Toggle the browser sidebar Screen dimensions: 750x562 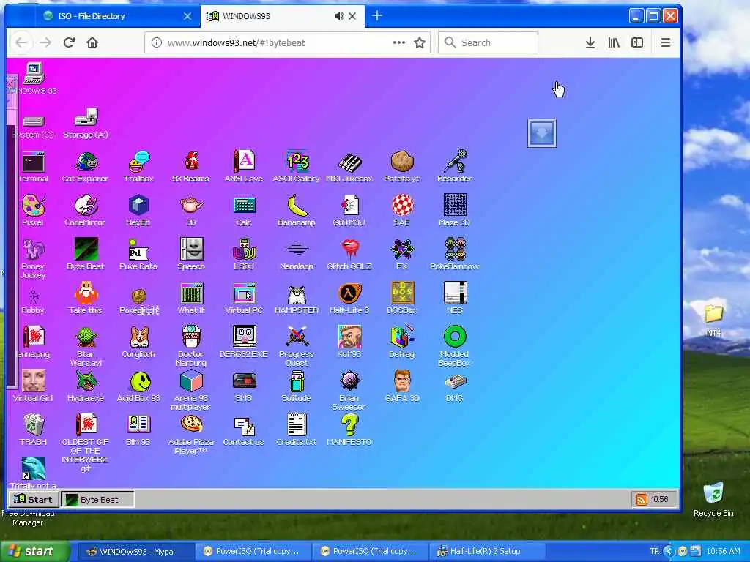pyautogui.click(x=637, y=42)
